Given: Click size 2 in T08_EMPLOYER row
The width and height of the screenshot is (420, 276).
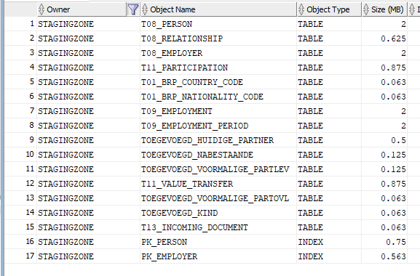Looking at the screenshot, I should coord(384,53).
